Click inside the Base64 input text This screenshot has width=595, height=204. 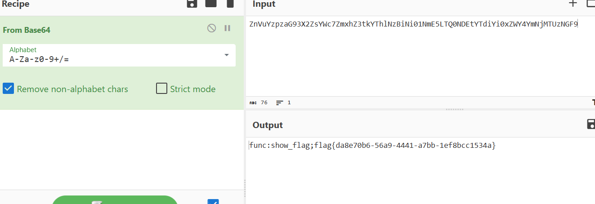[x=413, y=24]
